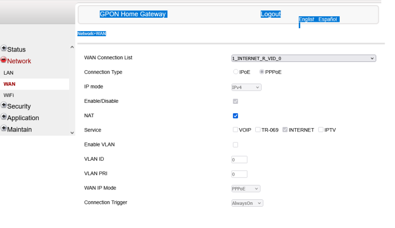Open the Network menu
Image resolution: width=395 pixels, height=228 pixels.
click(x=19, y=61)
